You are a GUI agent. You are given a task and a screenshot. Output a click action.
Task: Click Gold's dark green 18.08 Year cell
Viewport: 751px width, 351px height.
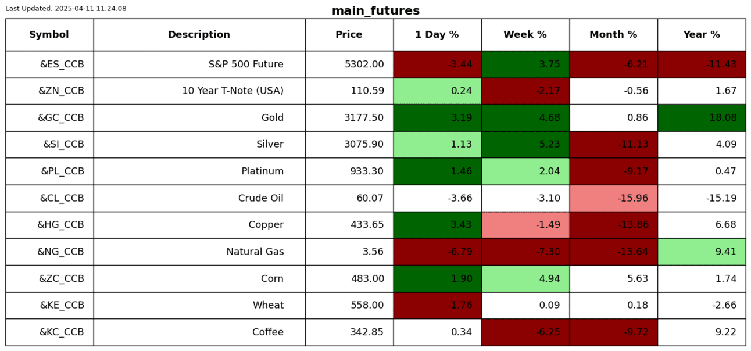tap(702, 118)
